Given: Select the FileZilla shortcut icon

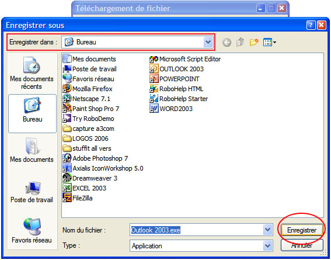Looking at the screenshot, I should pos(78,198).
